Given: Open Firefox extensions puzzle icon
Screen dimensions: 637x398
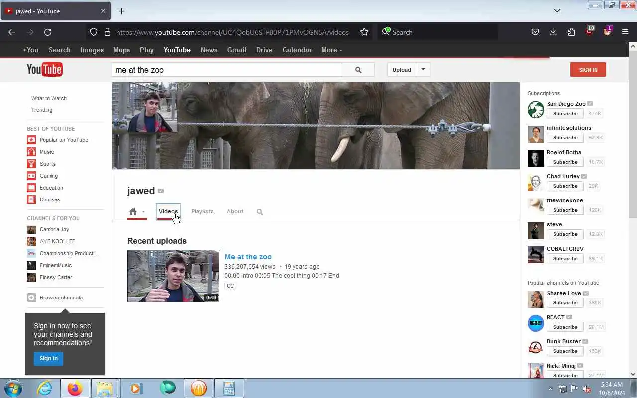Looking at the screenshot, I should click(571, 32).
